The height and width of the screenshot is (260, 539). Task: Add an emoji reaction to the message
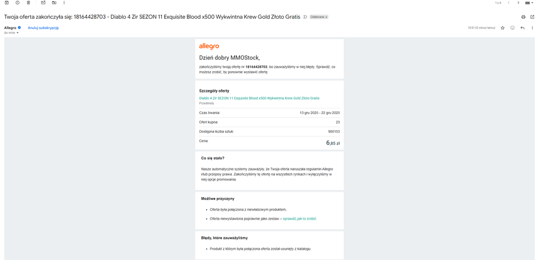[513, 28]
